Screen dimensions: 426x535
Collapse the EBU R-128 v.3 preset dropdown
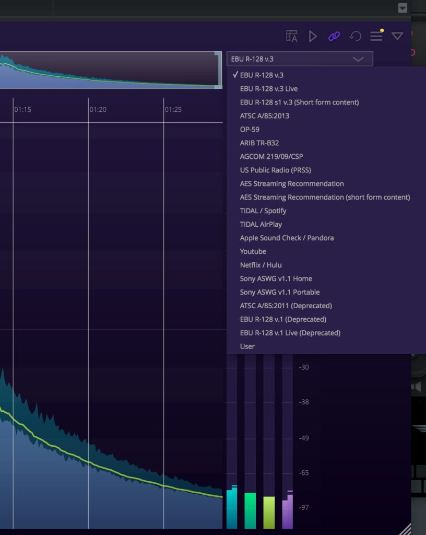coord(300,59)
